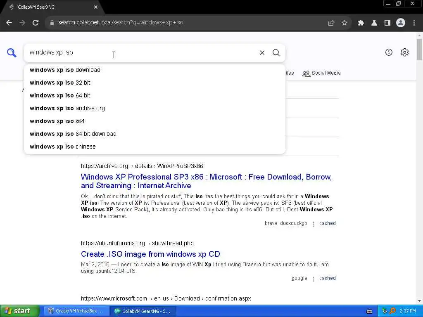Choose suggestion windows xp iso 64 bit
This screenshot has width=423, height=317.
[154, 95]
